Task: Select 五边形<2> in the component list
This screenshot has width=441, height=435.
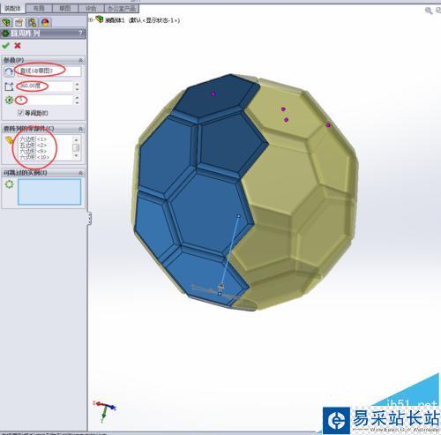Action: point(33,146)
